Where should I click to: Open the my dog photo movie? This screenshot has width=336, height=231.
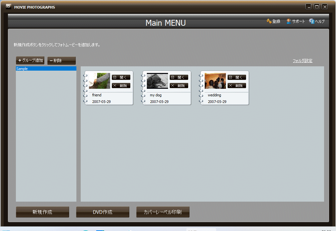179,77
